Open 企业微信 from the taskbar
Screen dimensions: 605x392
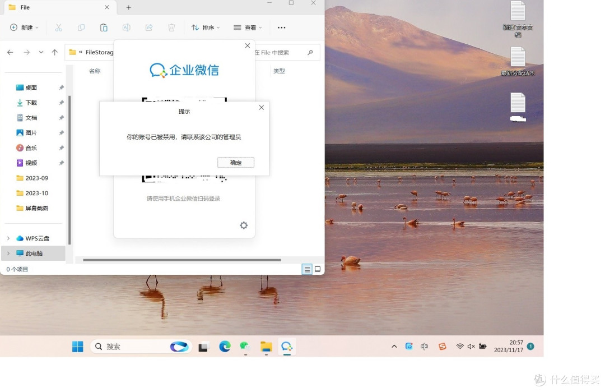tap(287, 347)
